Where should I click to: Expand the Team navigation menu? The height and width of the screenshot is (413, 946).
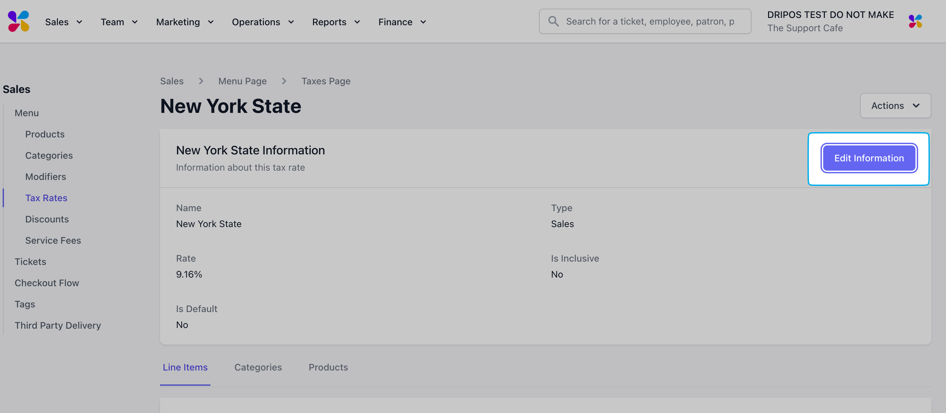[119, 22]
